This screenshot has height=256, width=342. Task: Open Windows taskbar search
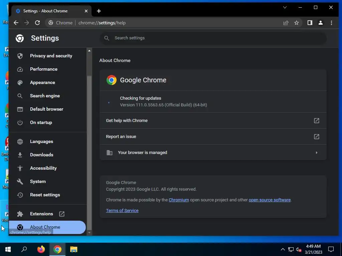24,249
